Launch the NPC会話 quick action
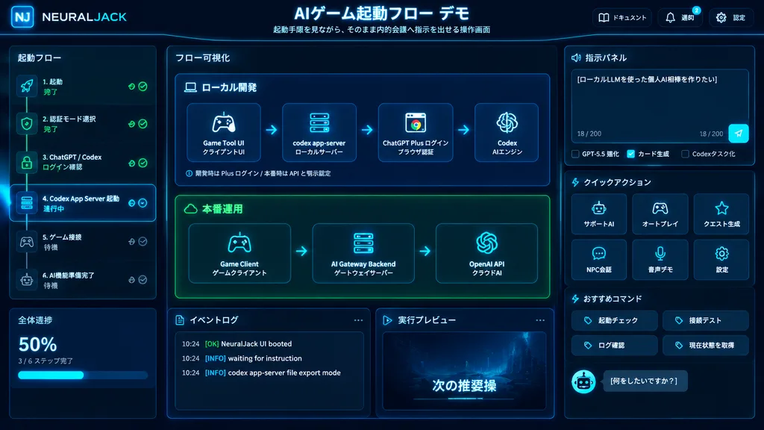The width and height of the screenshot is (764, 430). pos(599,259)
